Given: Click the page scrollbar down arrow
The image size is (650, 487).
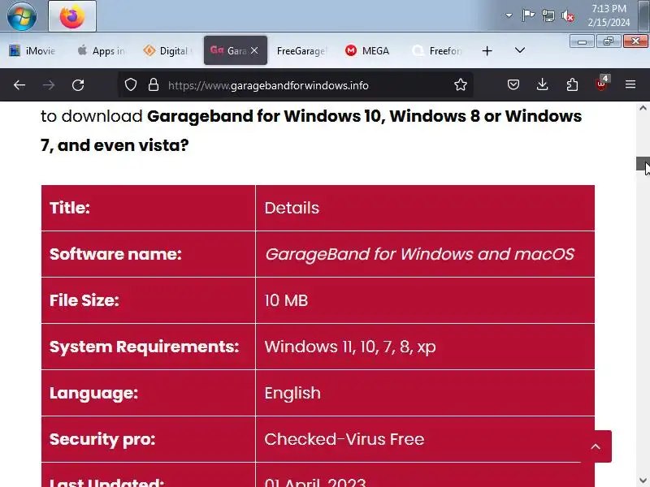Looking at the screenshot, I should click(x=643, y=480).
